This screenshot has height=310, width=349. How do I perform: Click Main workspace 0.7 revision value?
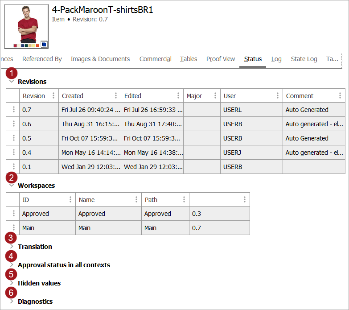[219, 228]
